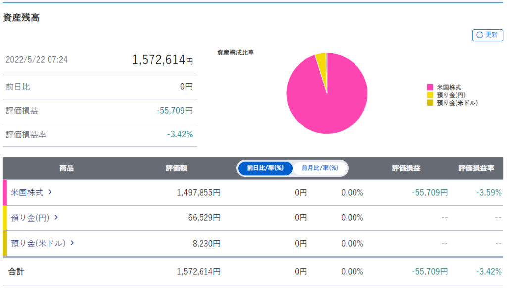Click the 評価損益 column header

pos(406,168)
